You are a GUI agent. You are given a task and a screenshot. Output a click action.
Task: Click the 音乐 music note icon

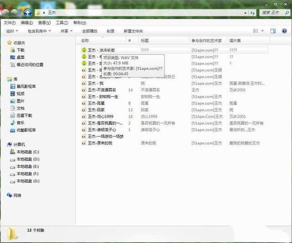pyautogui.click(x=13, y=122)
